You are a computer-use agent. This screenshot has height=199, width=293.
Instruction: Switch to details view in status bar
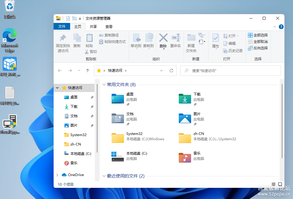point(273,184)
